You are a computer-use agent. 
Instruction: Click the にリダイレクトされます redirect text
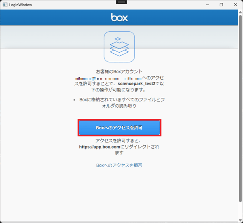click(x=140, y=147)
